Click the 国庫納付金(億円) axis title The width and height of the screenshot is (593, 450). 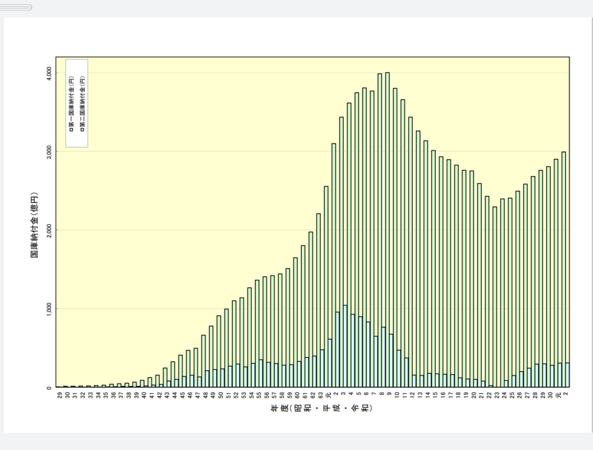(x=35, y=225)
